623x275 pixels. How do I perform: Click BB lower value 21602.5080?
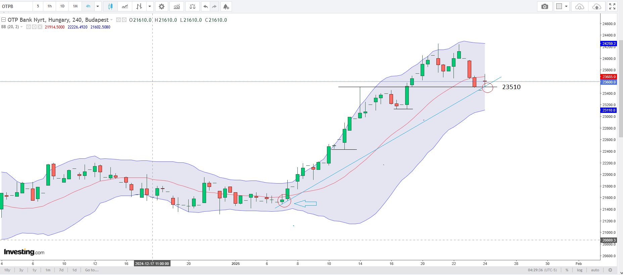(x=100, y=27)
